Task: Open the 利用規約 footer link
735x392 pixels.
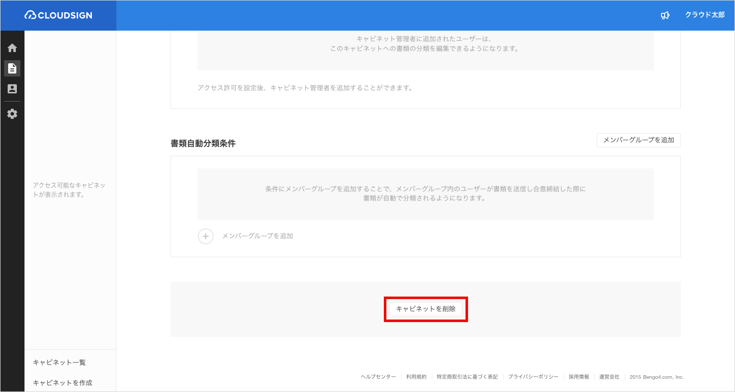Action: pos(416,377)
